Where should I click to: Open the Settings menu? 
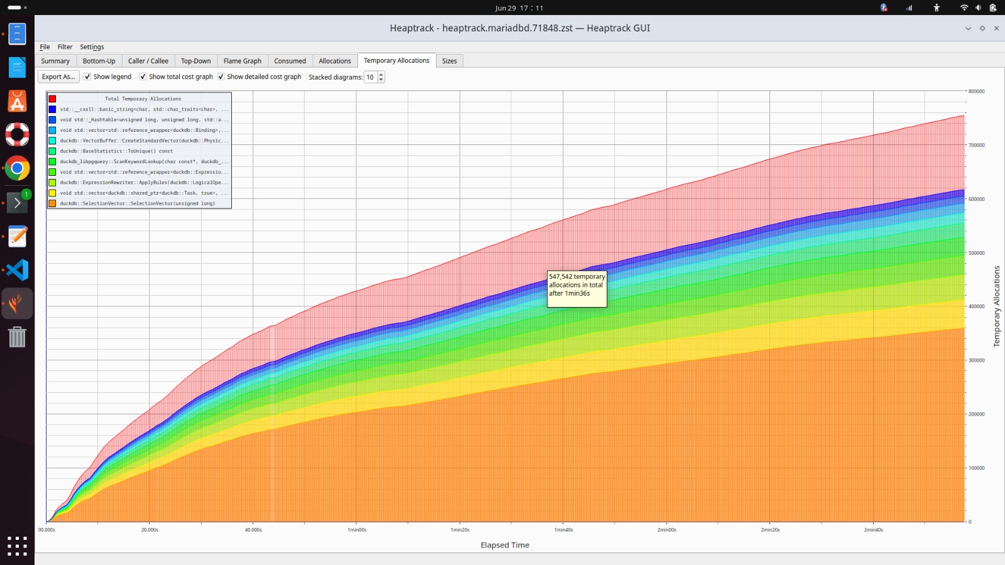(x=92, y=47)
